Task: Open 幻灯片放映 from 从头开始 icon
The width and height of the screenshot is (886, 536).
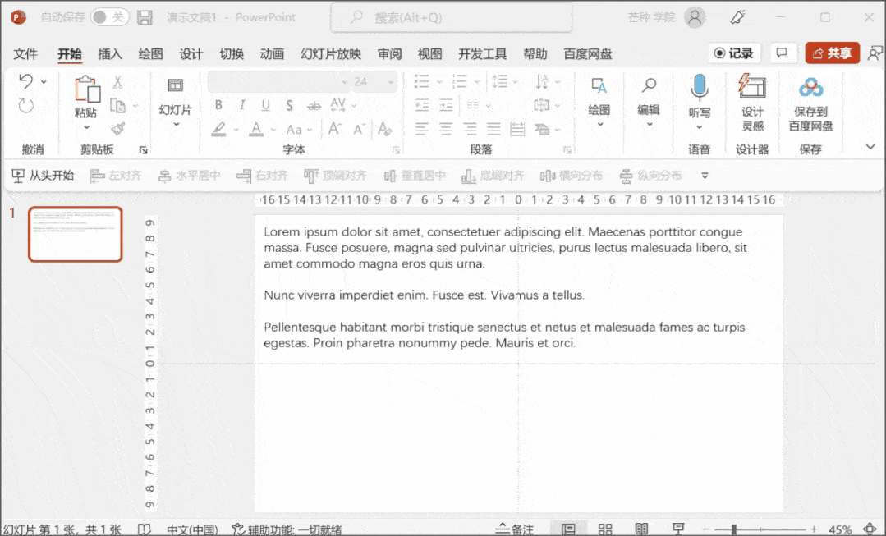Action: (x=42, y=175)
